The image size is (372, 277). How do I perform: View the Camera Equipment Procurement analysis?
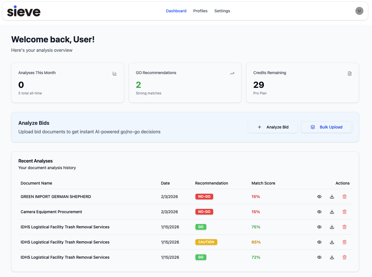click(x=319, y=212)
